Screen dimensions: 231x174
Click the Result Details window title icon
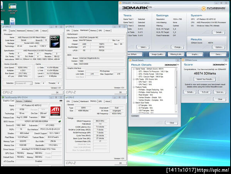pos(130,60)
